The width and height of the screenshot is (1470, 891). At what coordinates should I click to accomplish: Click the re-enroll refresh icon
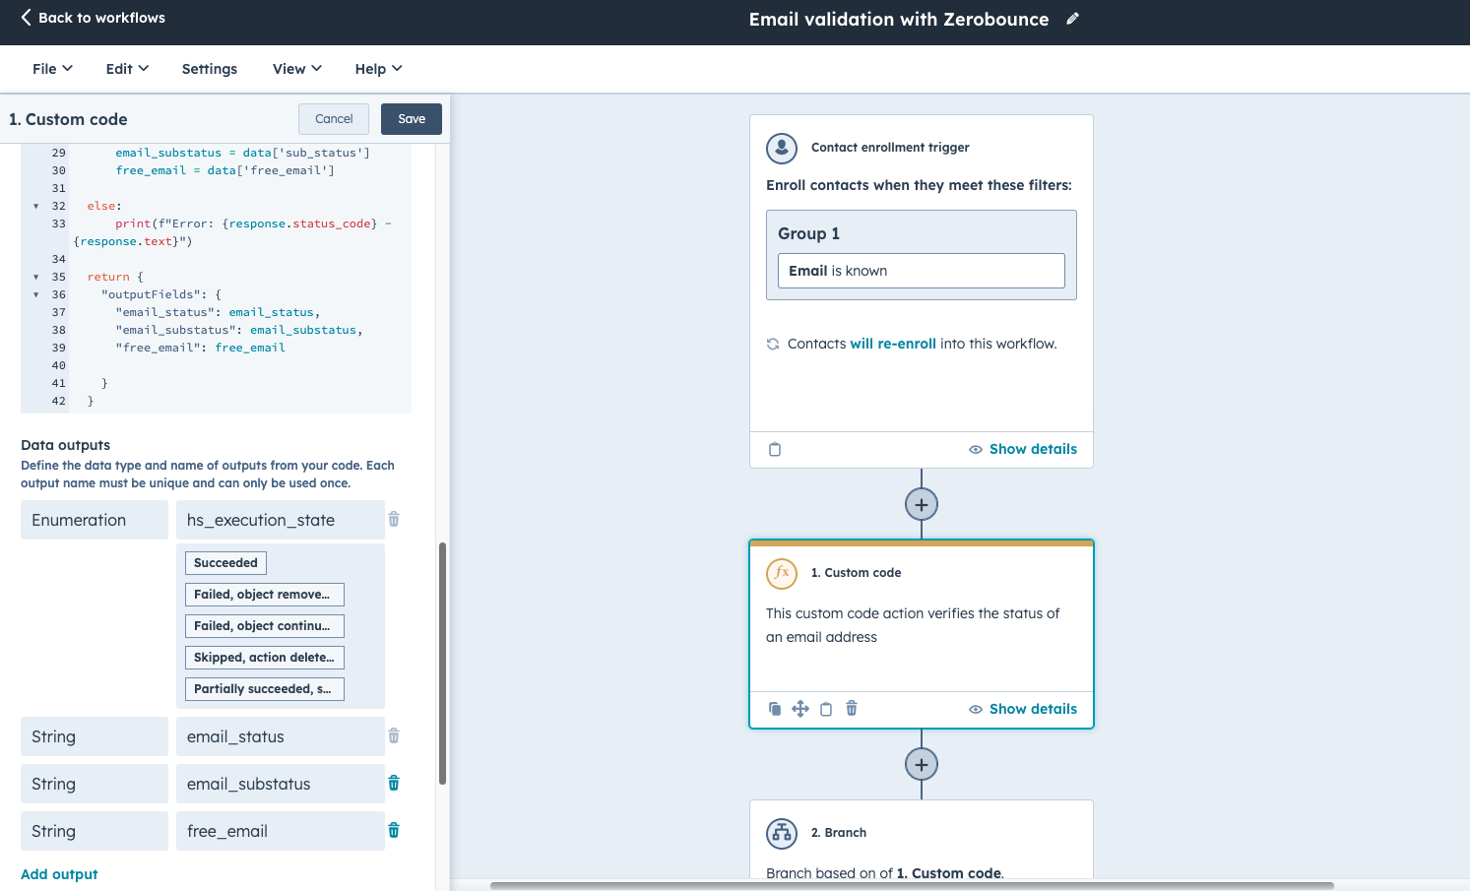(x=773, y=344)
